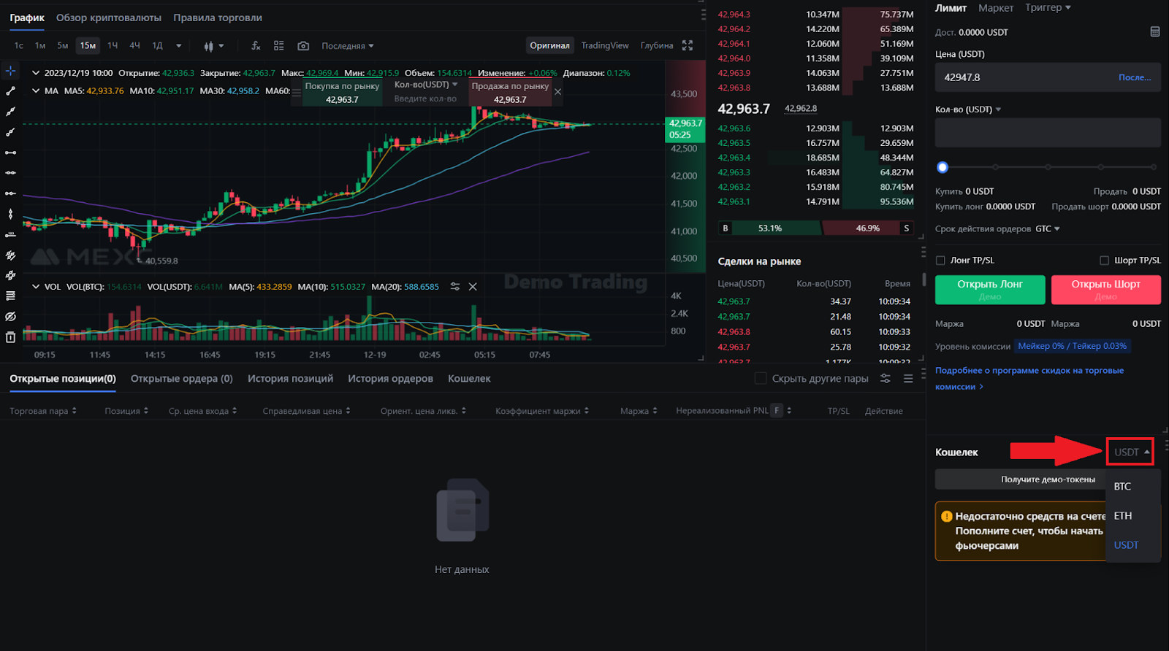The width and height of the screenshot is (1169, 651).
Task: Open the trading fee discount program link
Action: (1029, 378)
